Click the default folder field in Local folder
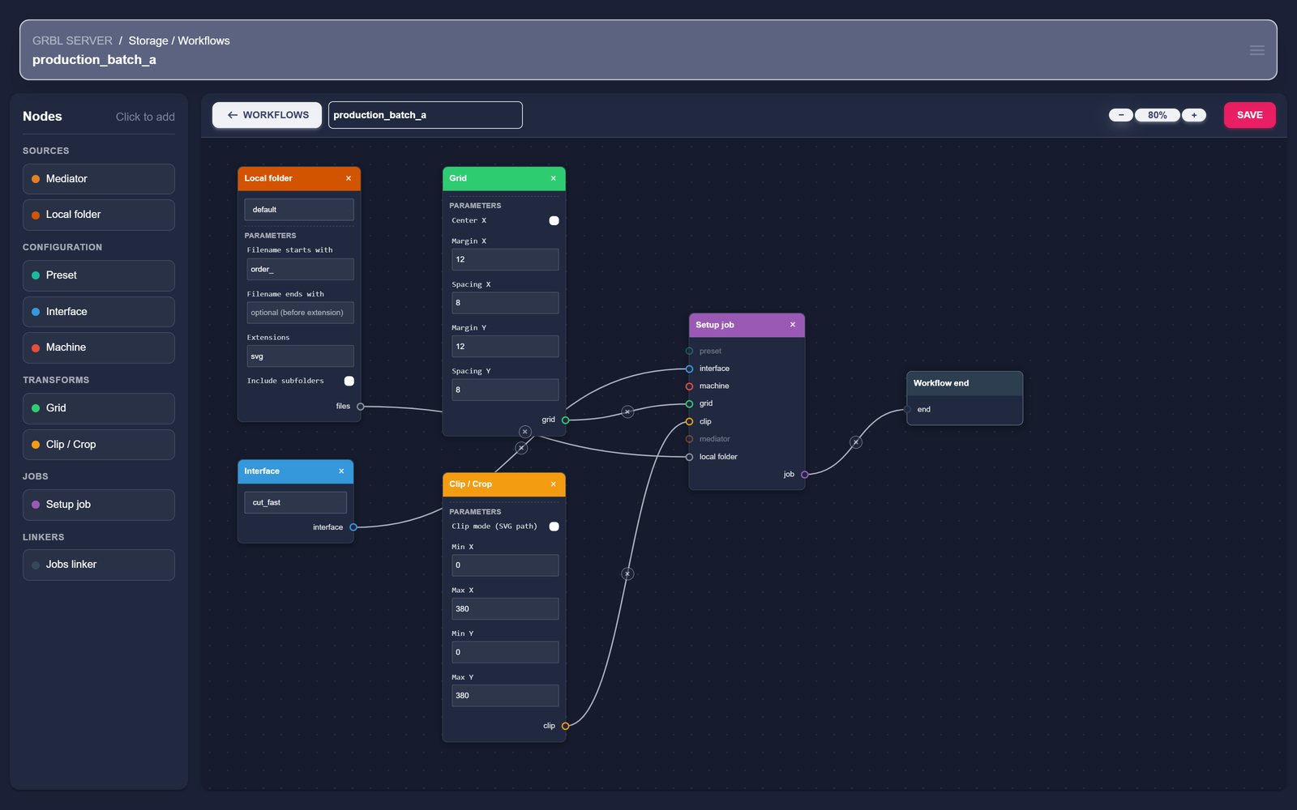This screenshot has height=810, width=1297. [299, 210]
